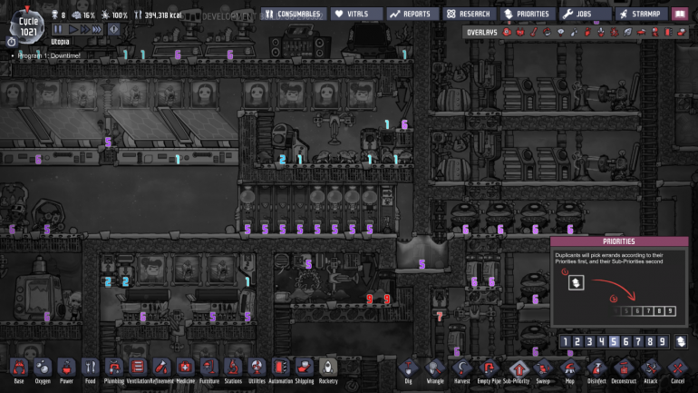Open the Oxygen build menu
698x393 pixels.
click(x=43, y=368)
